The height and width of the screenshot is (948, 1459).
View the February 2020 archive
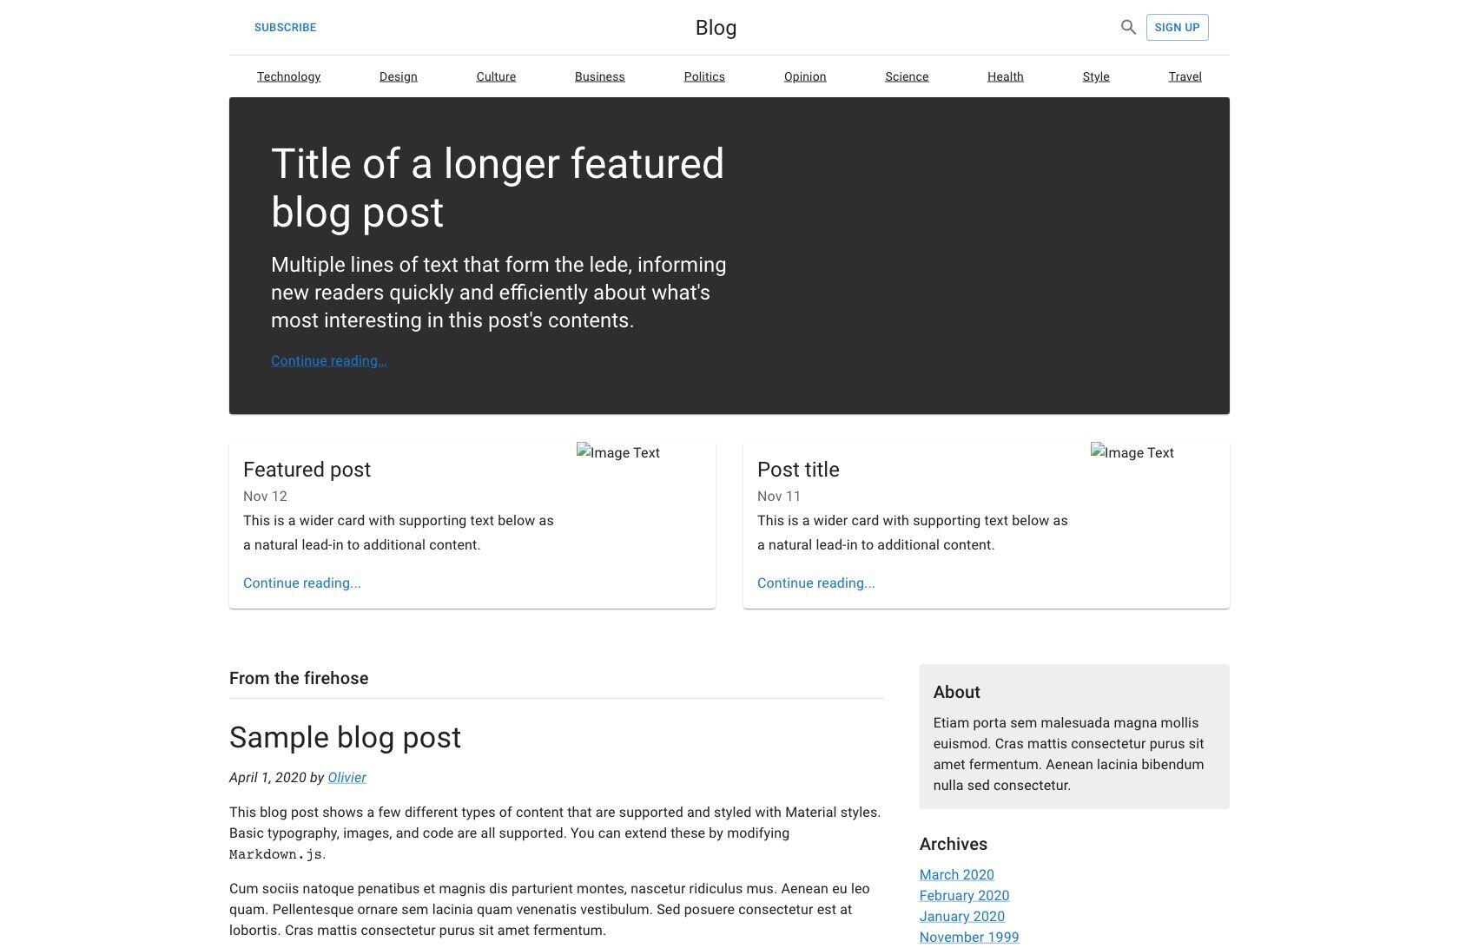[x=964, y=896]
